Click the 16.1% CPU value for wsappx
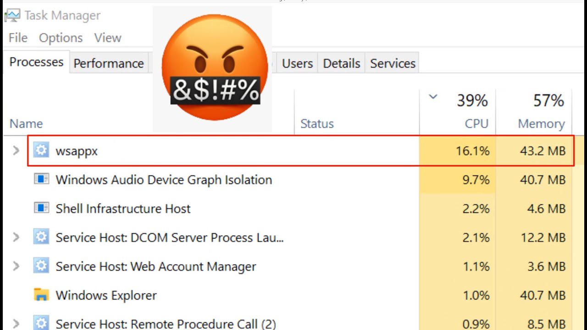Screen dimensions: 587x330 472,151
